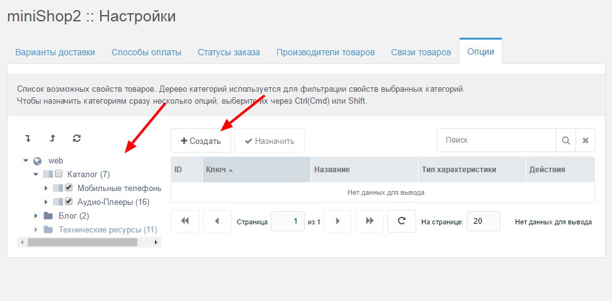Open Производители товаров tab
The height and width of the screenshot is (301, 612).
point(326,52)
